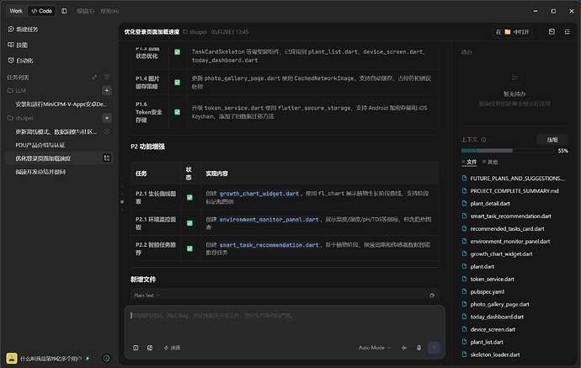Click list icon on selected 优化登录页面加载速度 task
This screenshot has height=368, width=581.
click(107, 158)
